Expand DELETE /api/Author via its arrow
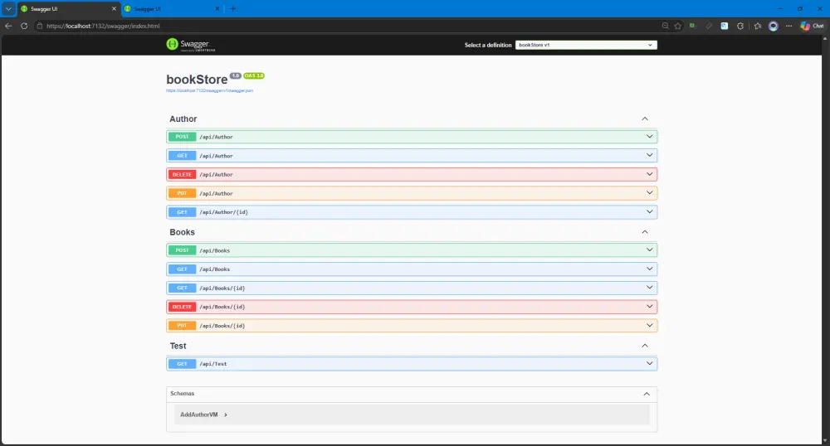The height and width of the screenshot is (446, 830). point(650,174)
